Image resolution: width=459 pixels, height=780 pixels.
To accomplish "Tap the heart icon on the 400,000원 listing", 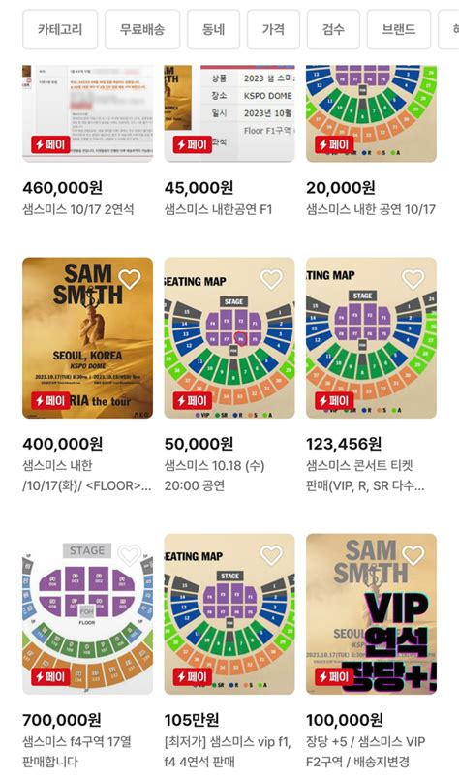I will click(130, 280).
